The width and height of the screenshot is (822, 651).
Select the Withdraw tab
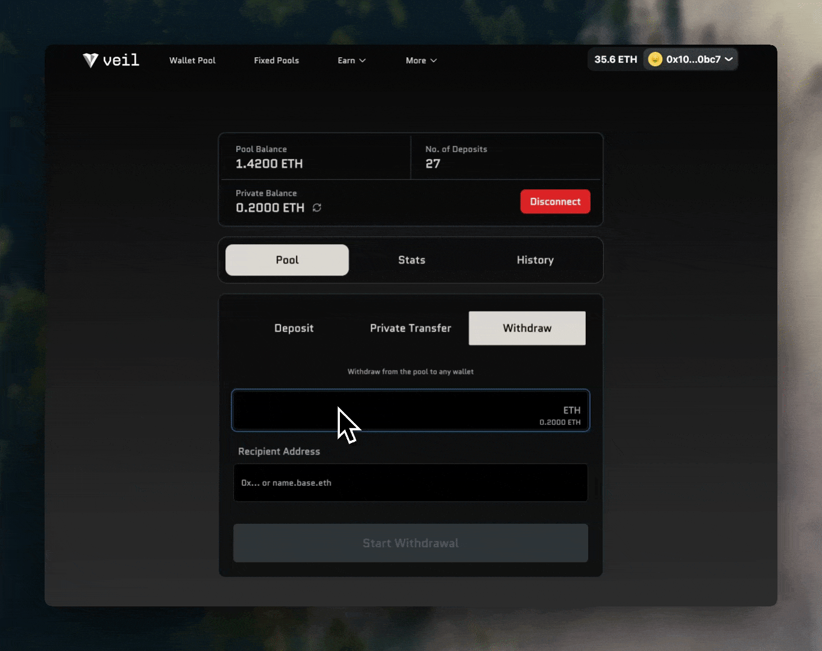pyautogui.click(x=527, y=328)
